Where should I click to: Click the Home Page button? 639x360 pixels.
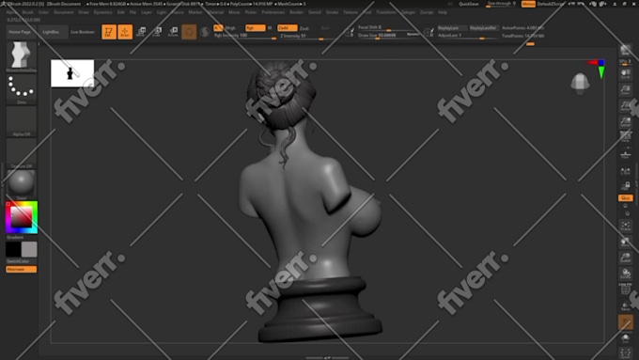pyautogui.click(x=20, y=32)
